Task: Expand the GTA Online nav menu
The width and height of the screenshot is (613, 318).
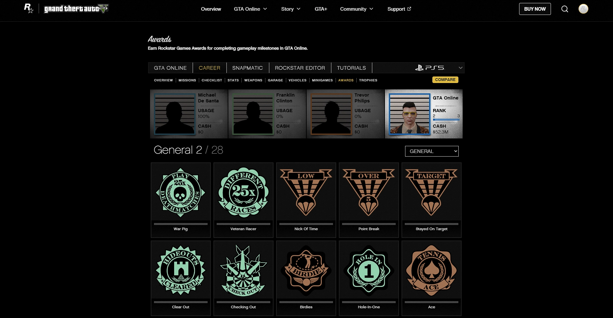Action: coord(250,9)
